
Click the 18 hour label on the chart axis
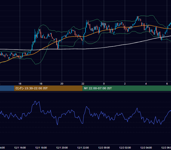(x=41, y=84)
